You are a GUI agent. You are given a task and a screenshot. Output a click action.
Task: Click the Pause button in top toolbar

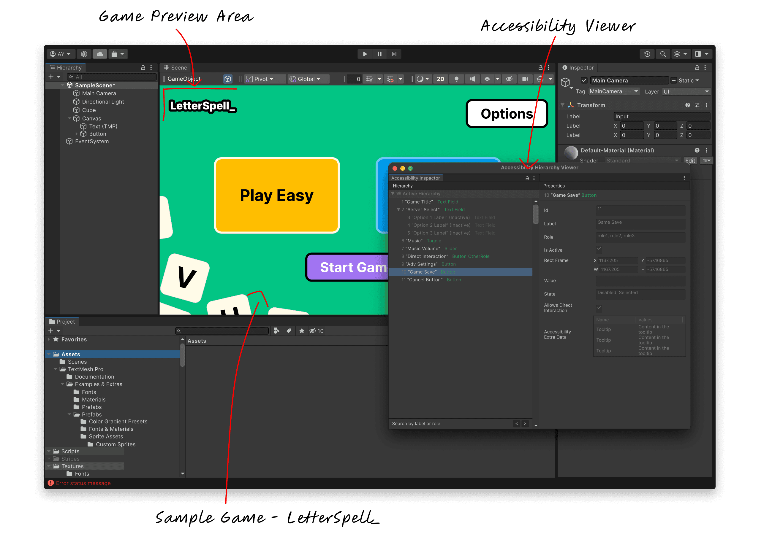click(379, 54)
